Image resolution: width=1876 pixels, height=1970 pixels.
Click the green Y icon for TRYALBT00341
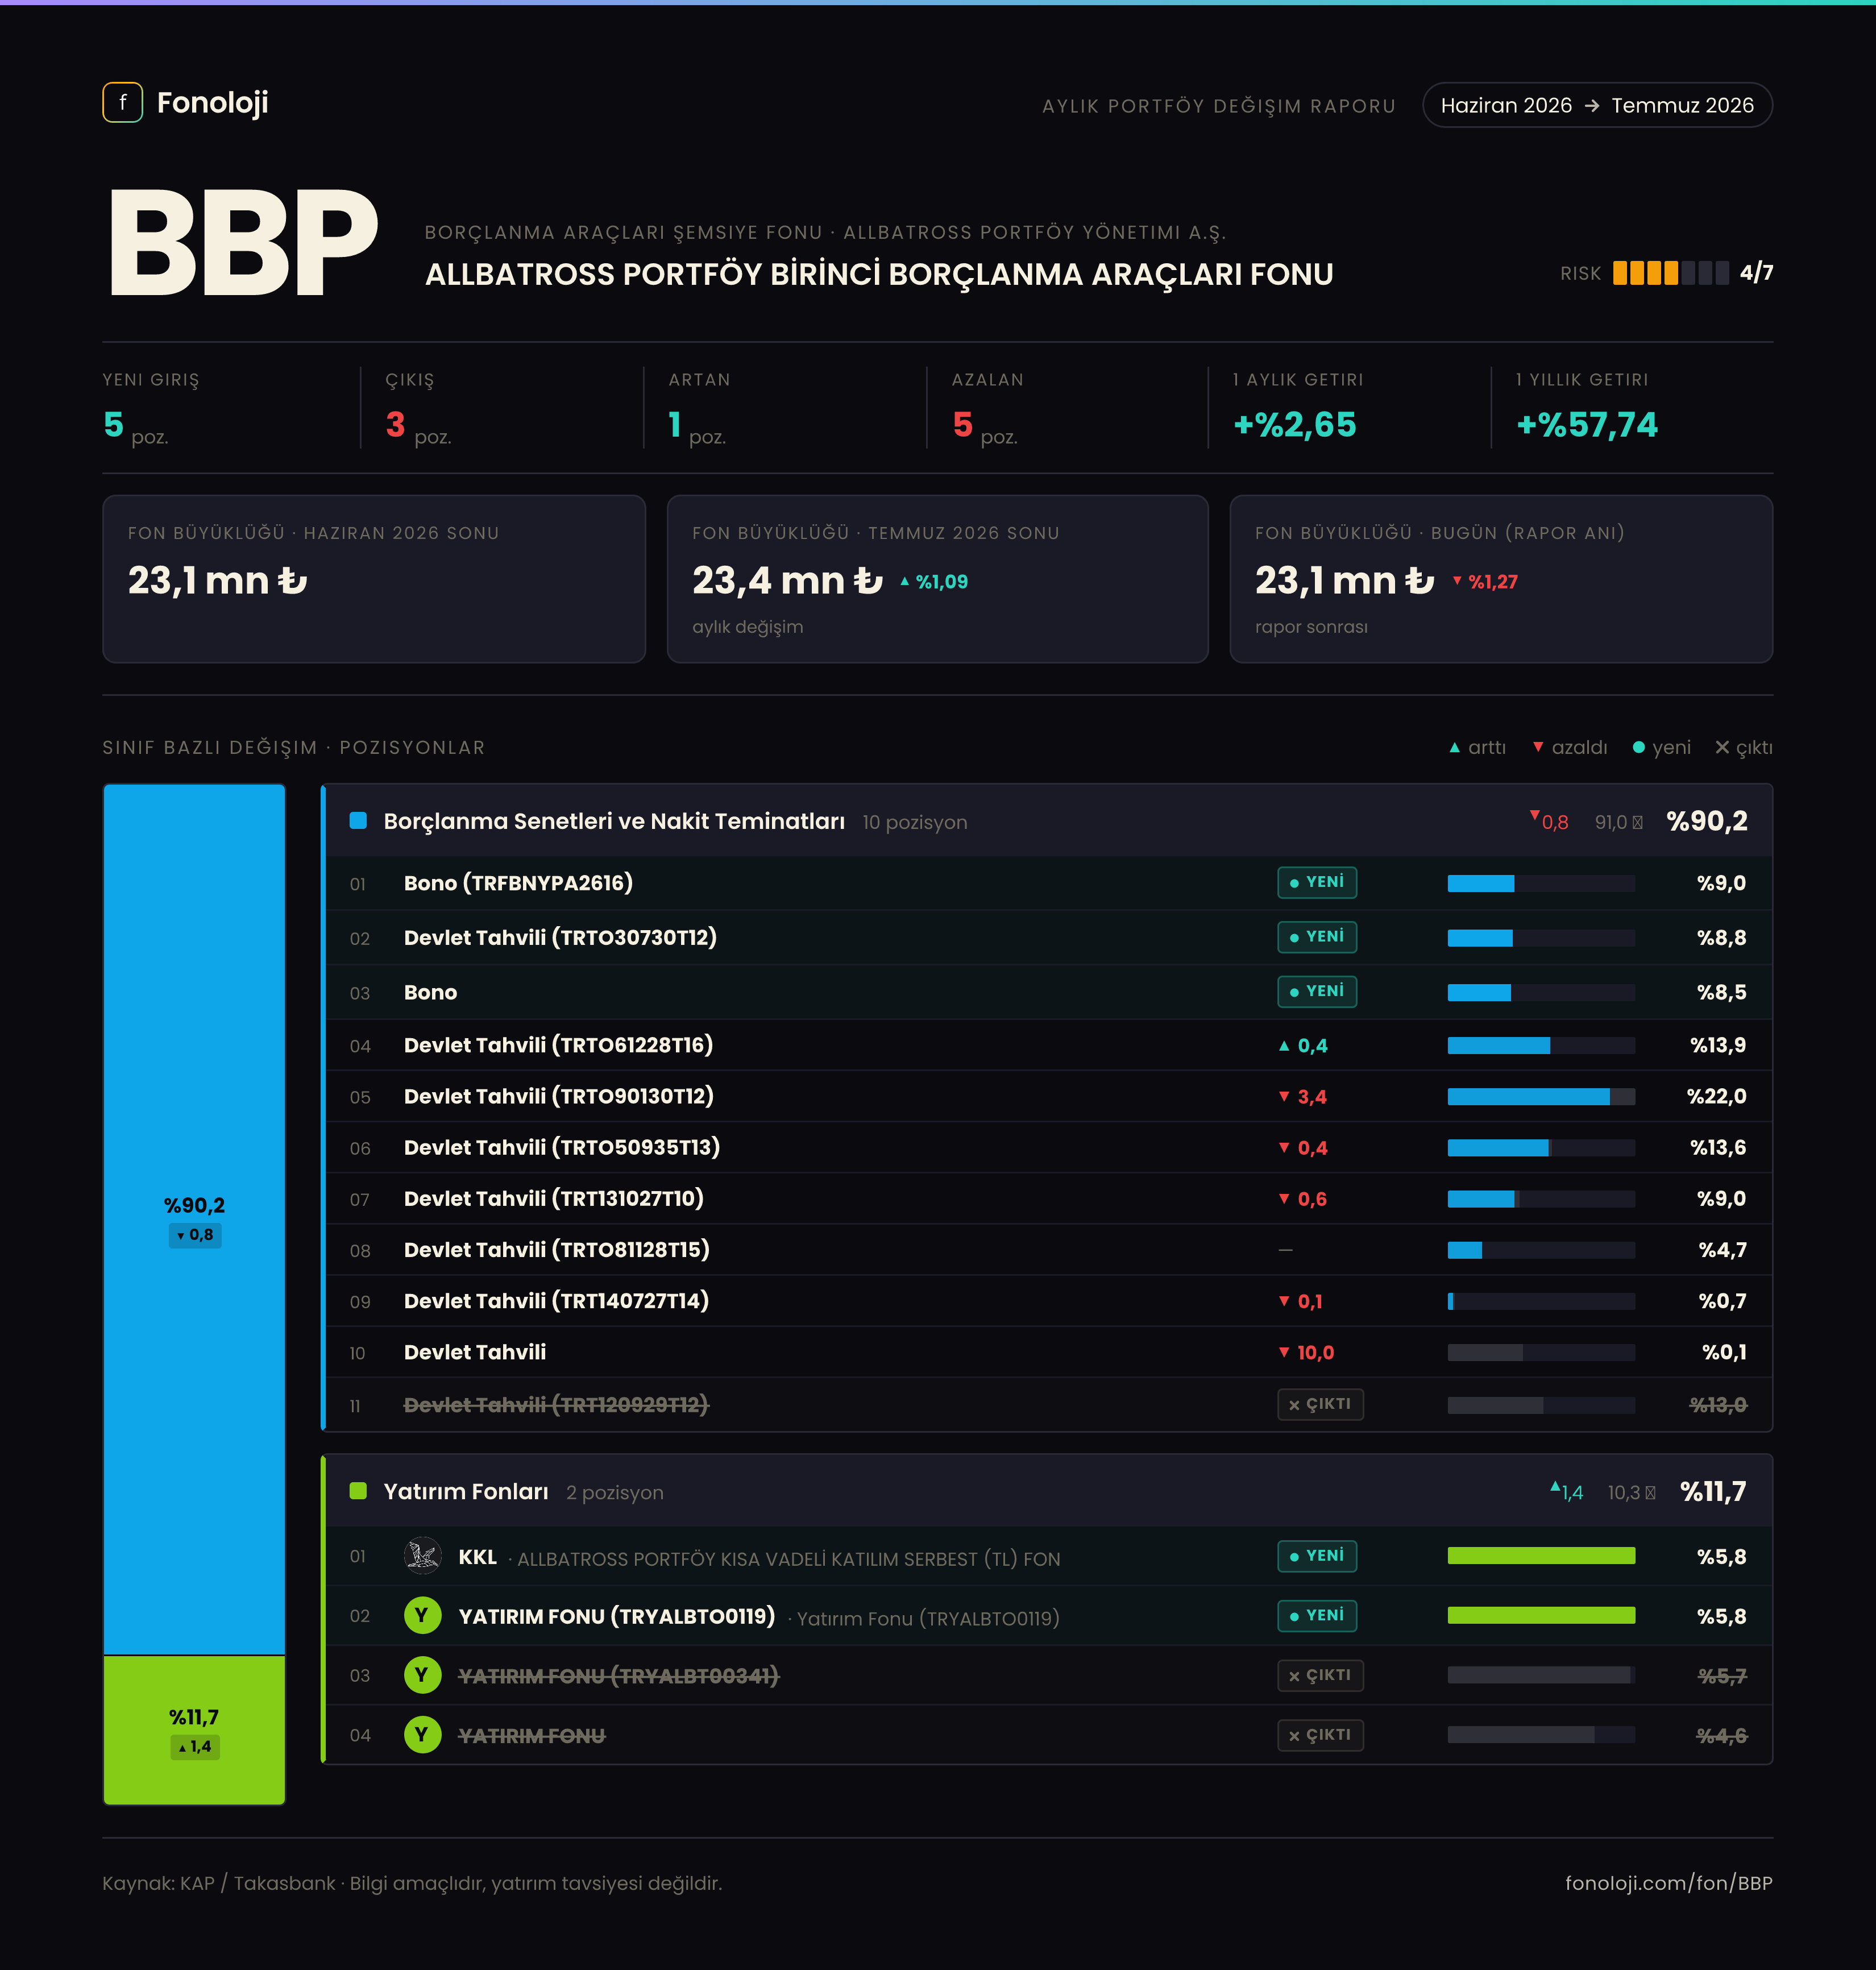(422, 1675)
